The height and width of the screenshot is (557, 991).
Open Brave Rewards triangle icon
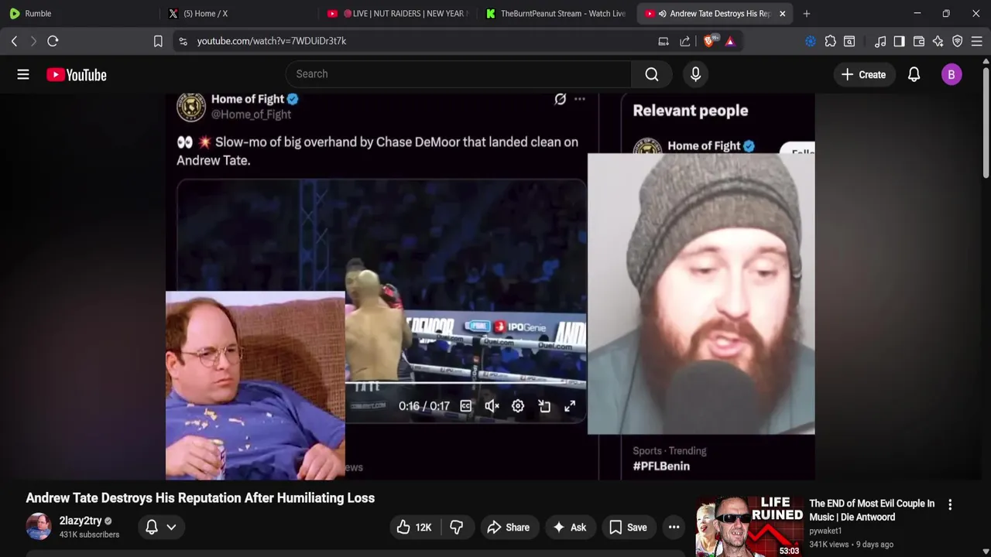tap(730, 41)
